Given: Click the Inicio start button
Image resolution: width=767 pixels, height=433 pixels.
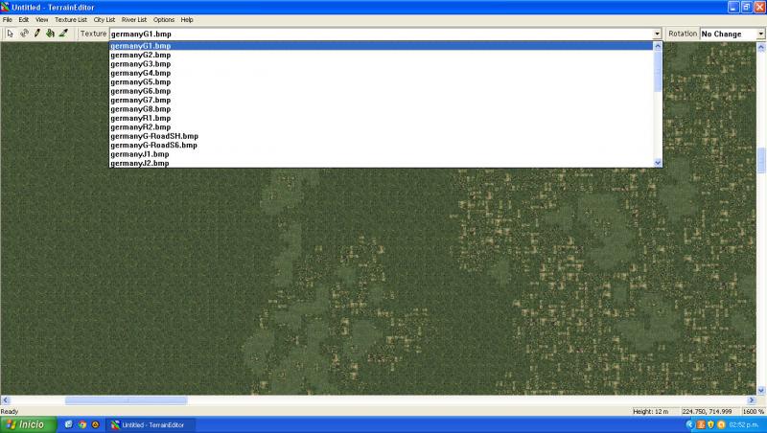Looking at the screenshot, I should click(x=28, y=424).
